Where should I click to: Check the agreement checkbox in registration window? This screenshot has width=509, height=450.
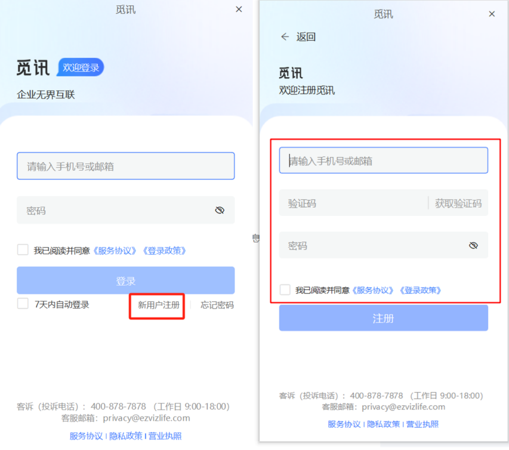tap(285, 289)
